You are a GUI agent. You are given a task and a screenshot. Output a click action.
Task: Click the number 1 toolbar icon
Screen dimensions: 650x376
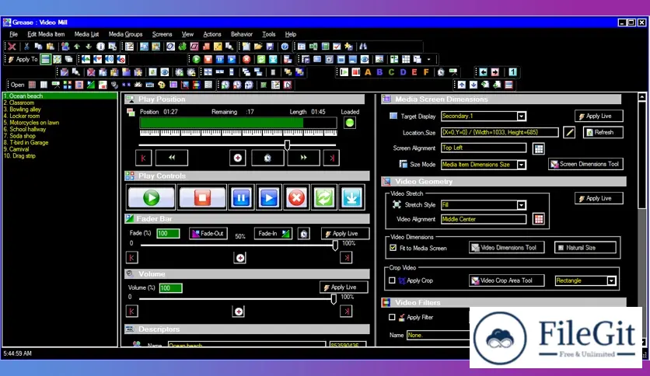tap(513, 72)
